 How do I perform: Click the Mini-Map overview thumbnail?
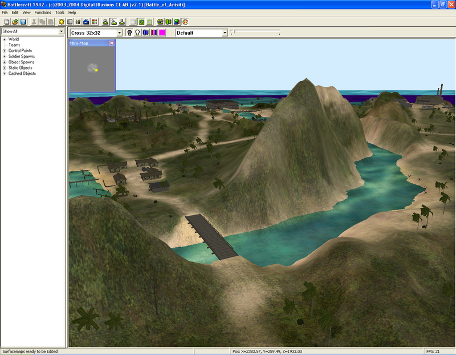[92, 69]
